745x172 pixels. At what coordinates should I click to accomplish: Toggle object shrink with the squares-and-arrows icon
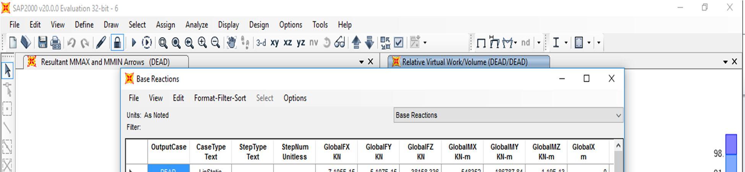tap(385, 43)
